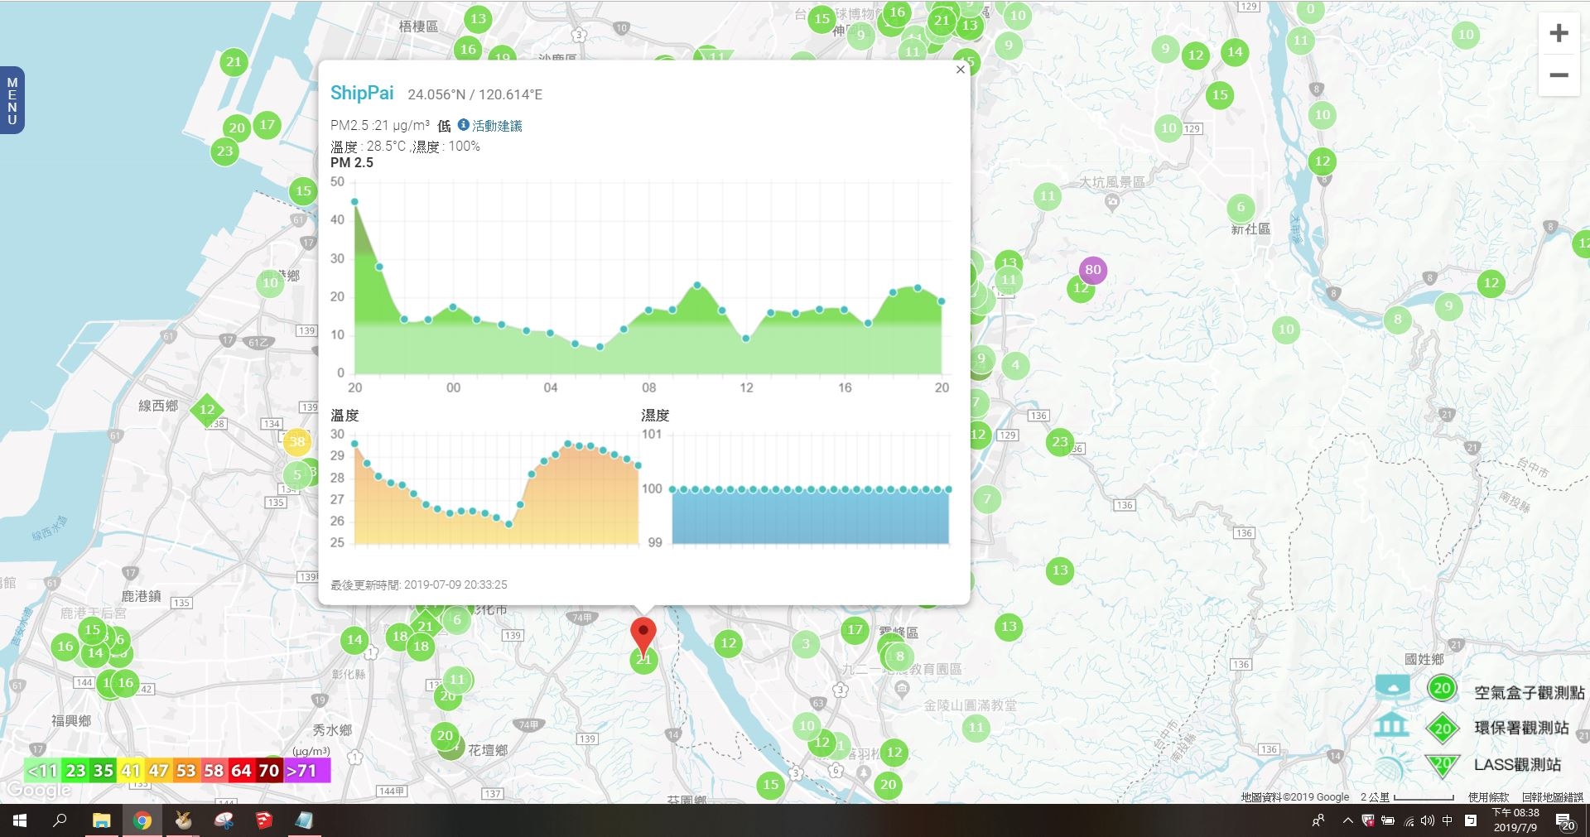
Task: Open Windows taskbar search
Action: [60, 820]
